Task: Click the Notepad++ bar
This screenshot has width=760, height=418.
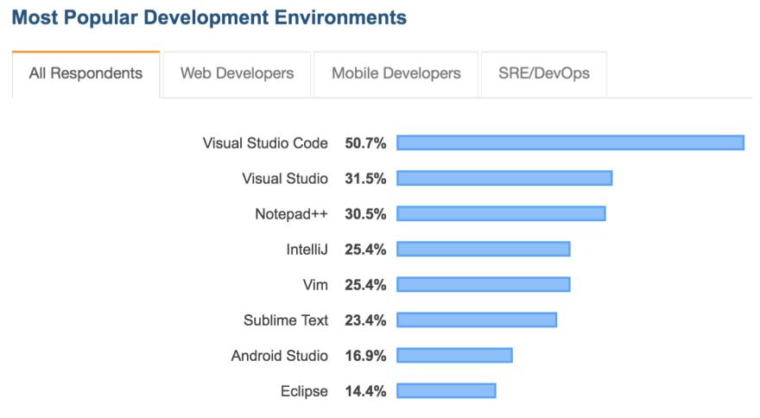Action: pos(501,213)
